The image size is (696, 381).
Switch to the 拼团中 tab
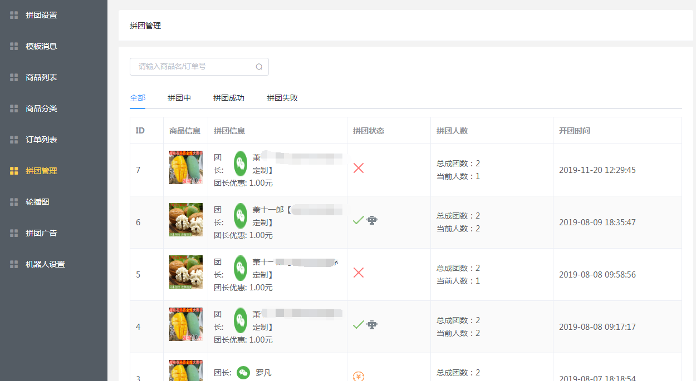[x=179, y=98]
